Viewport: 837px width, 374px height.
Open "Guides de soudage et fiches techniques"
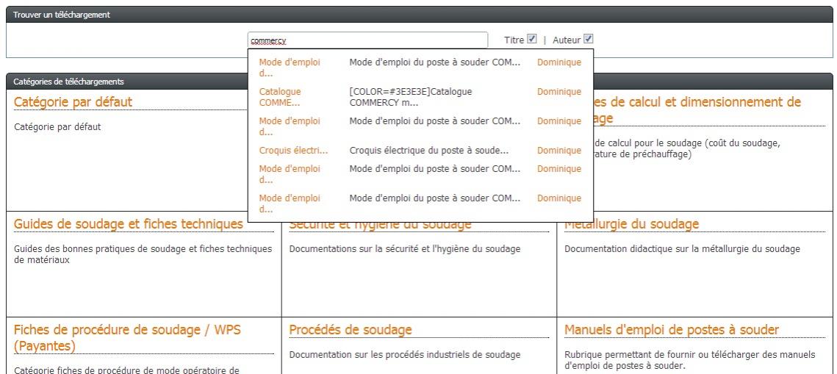pos(129,223)
